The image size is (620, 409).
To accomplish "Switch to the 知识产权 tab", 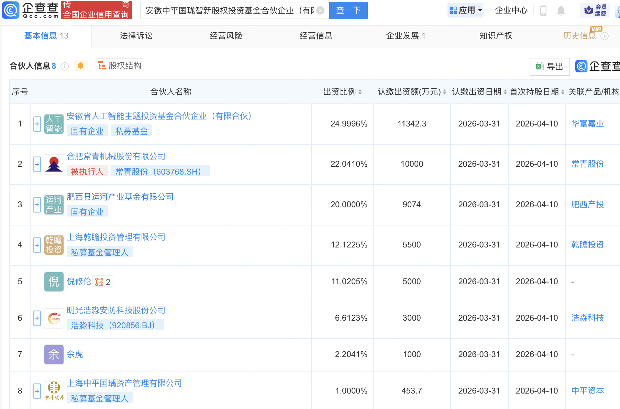I will (496, 36).
